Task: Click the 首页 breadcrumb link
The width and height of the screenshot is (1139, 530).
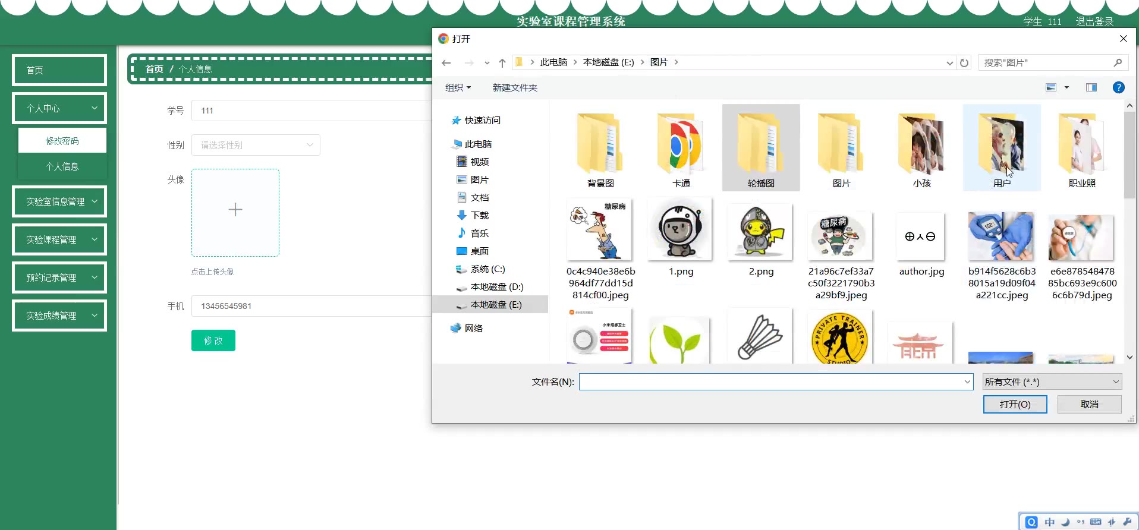Action: click(155, 69)
